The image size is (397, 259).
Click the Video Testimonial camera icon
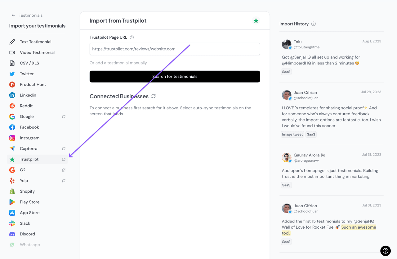pyautogui.click(x=12, y=52)
